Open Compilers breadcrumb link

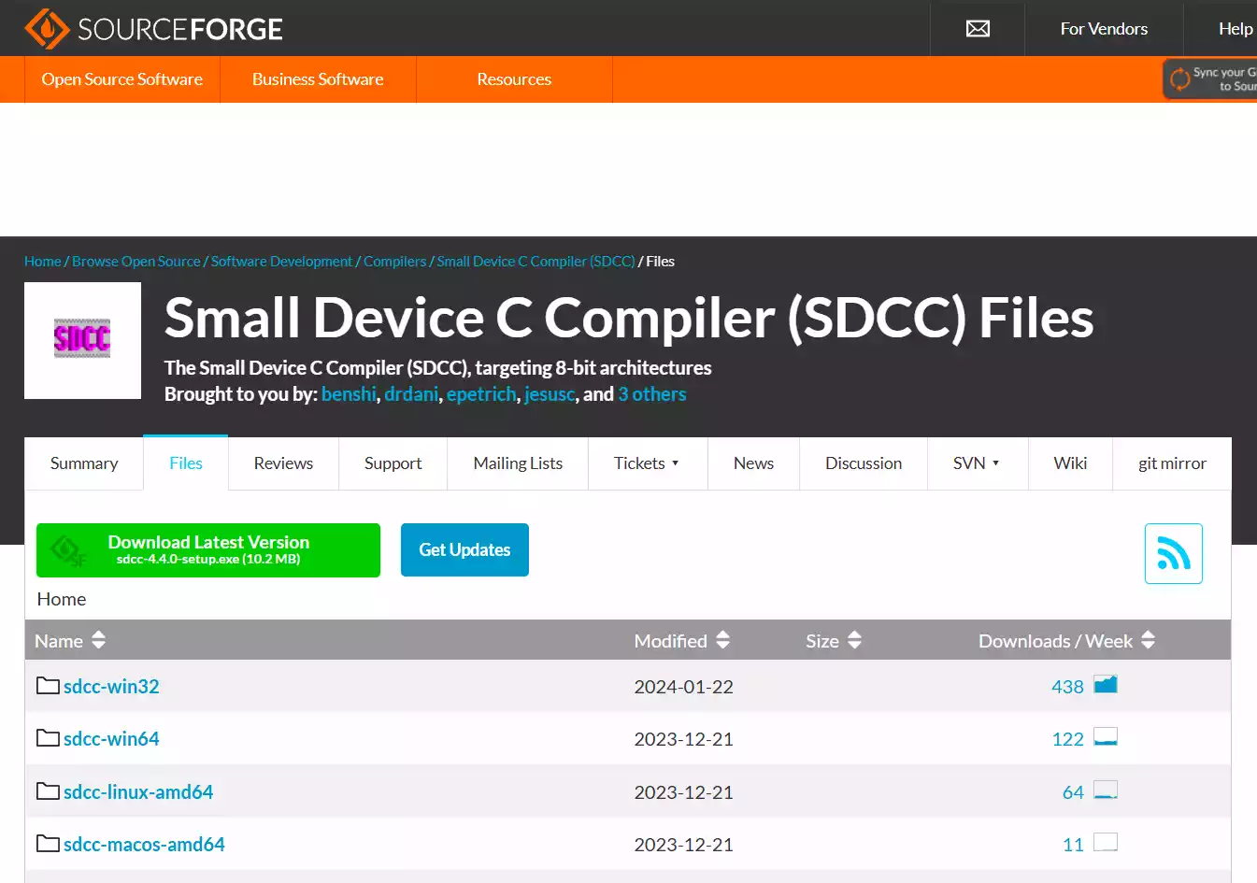click(394, 262)
